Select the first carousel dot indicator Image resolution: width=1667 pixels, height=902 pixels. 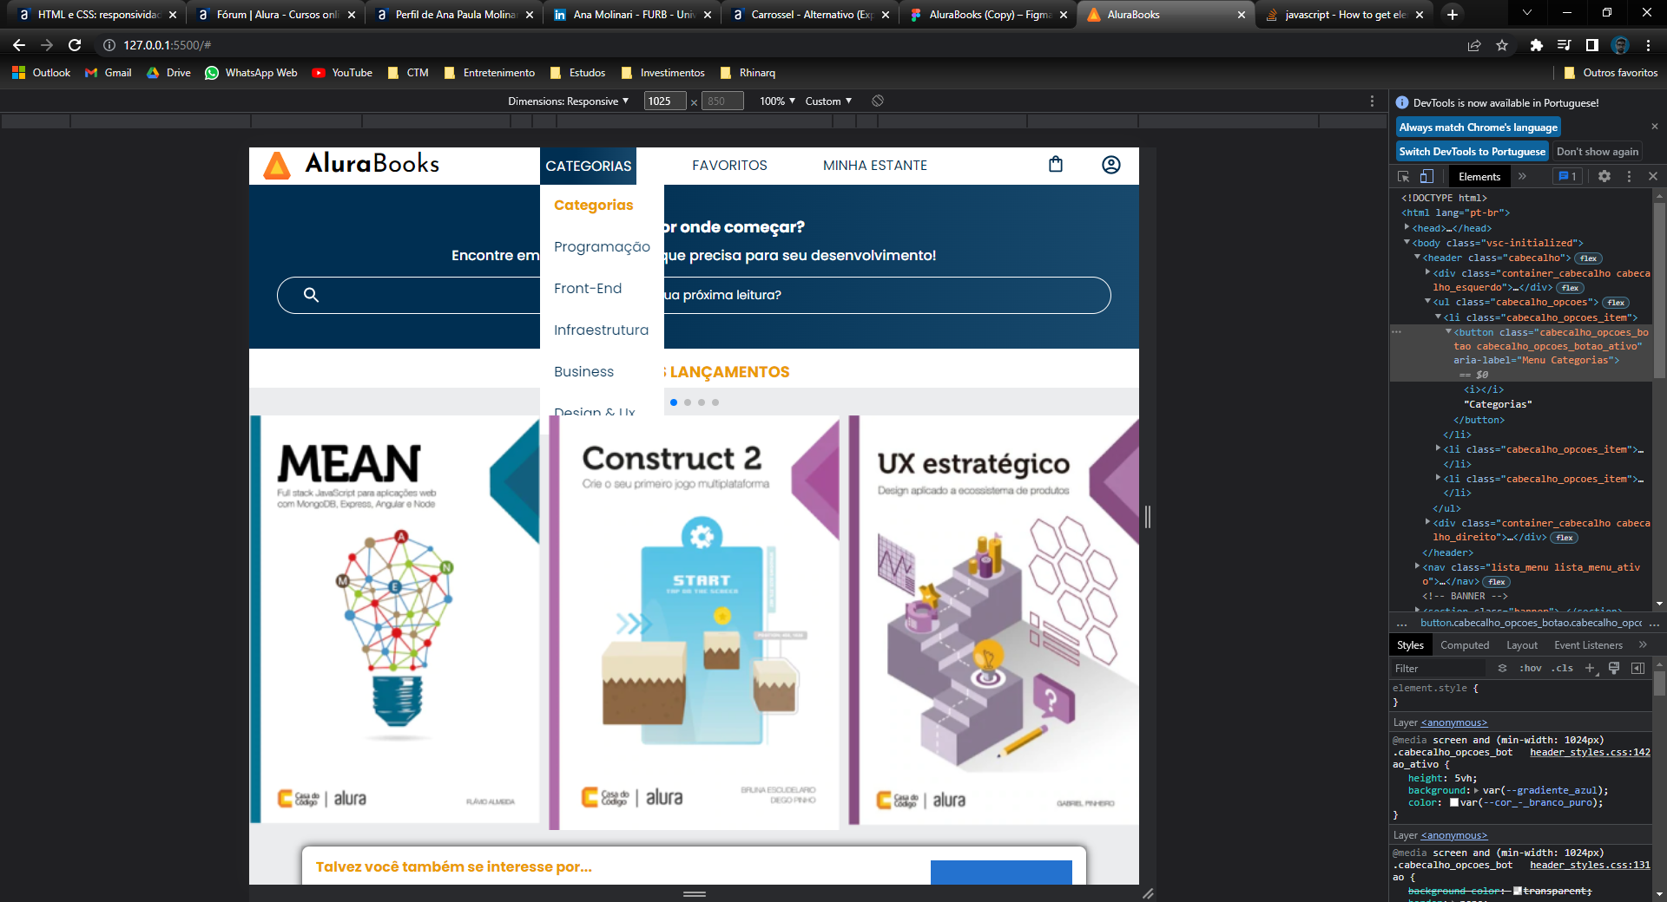tap(674, 402)
